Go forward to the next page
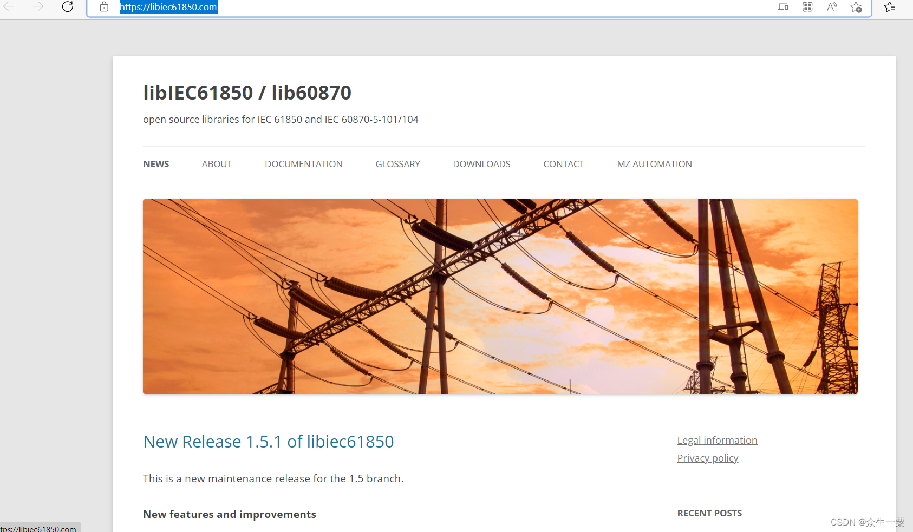 pos(38,7)
